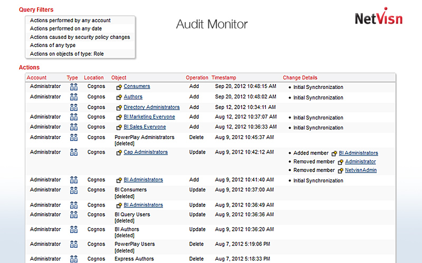Open the Consumers role link
422x263 pixels.
(x=137, y=86)
